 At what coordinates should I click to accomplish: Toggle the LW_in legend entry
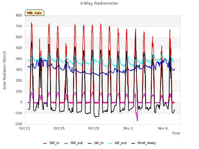[96, 143]
